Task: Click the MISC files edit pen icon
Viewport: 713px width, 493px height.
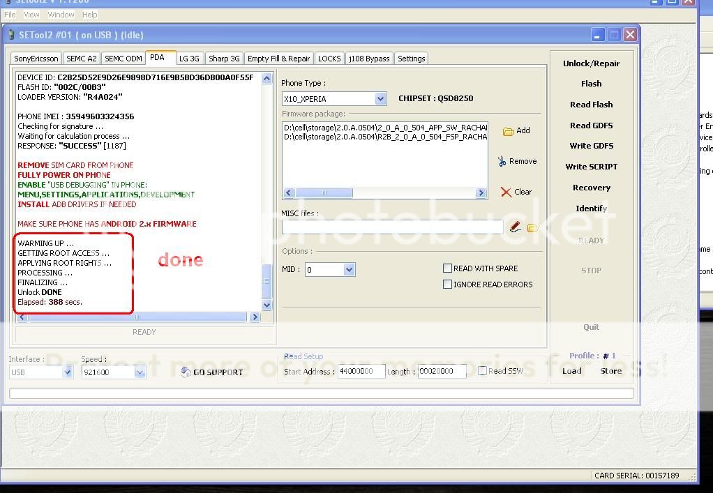Action: click(515, 227)
